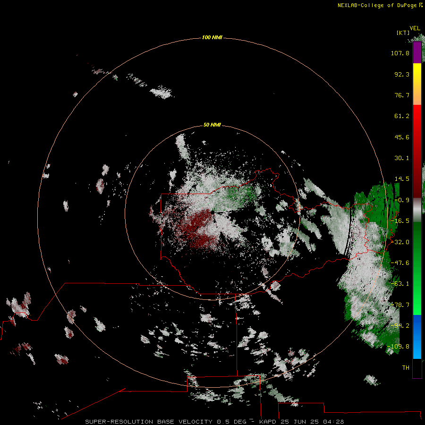This screenshot has width=425, height=425.
Task: Select the -47.6 legend value
Action: click(x=400, y=263)
